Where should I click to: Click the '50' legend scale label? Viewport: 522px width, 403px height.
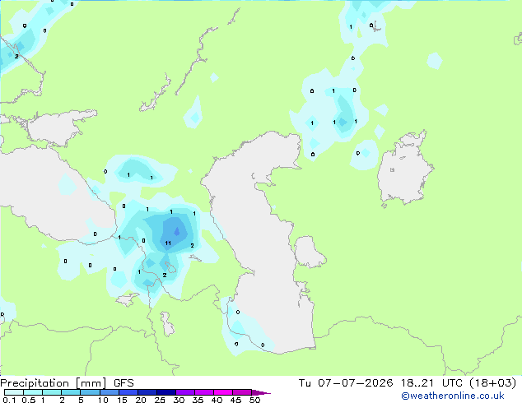(x=254, y=400)
